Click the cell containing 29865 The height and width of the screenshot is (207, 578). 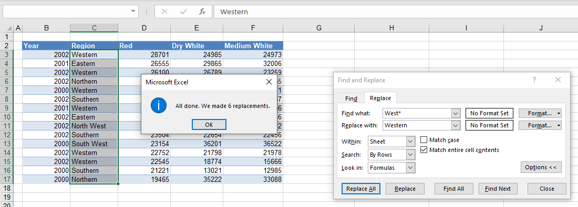tap(197, 63)
